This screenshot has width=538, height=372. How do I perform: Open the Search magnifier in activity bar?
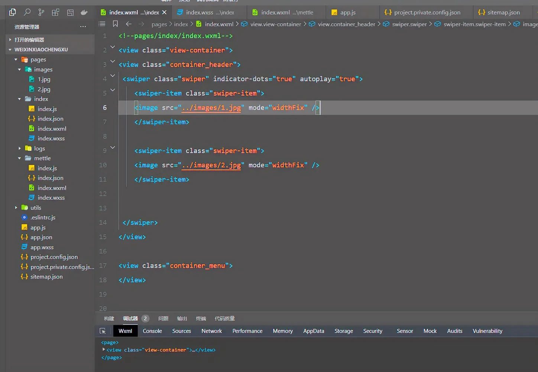(x=27, y=12)
